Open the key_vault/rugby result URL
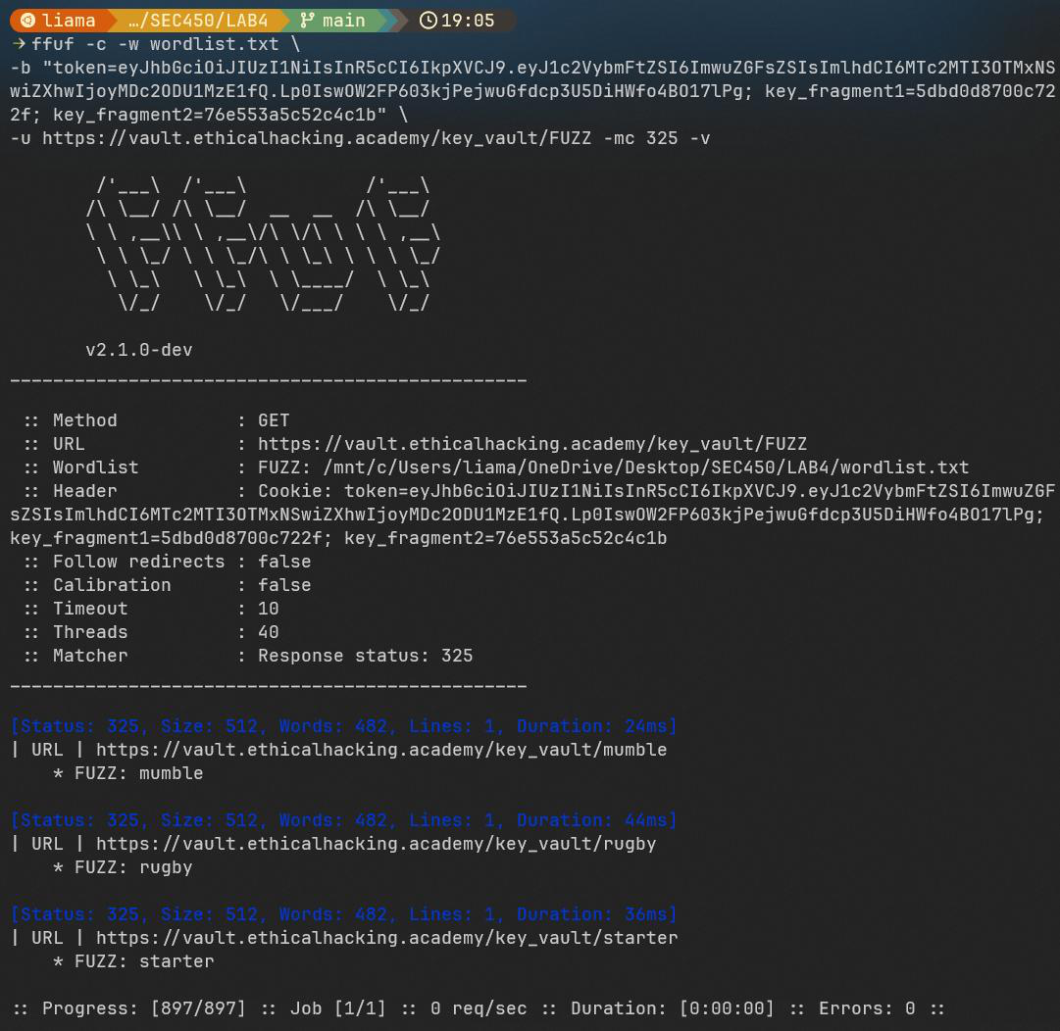Screen dimensions: 1060x1031 [x=376, y=844]
